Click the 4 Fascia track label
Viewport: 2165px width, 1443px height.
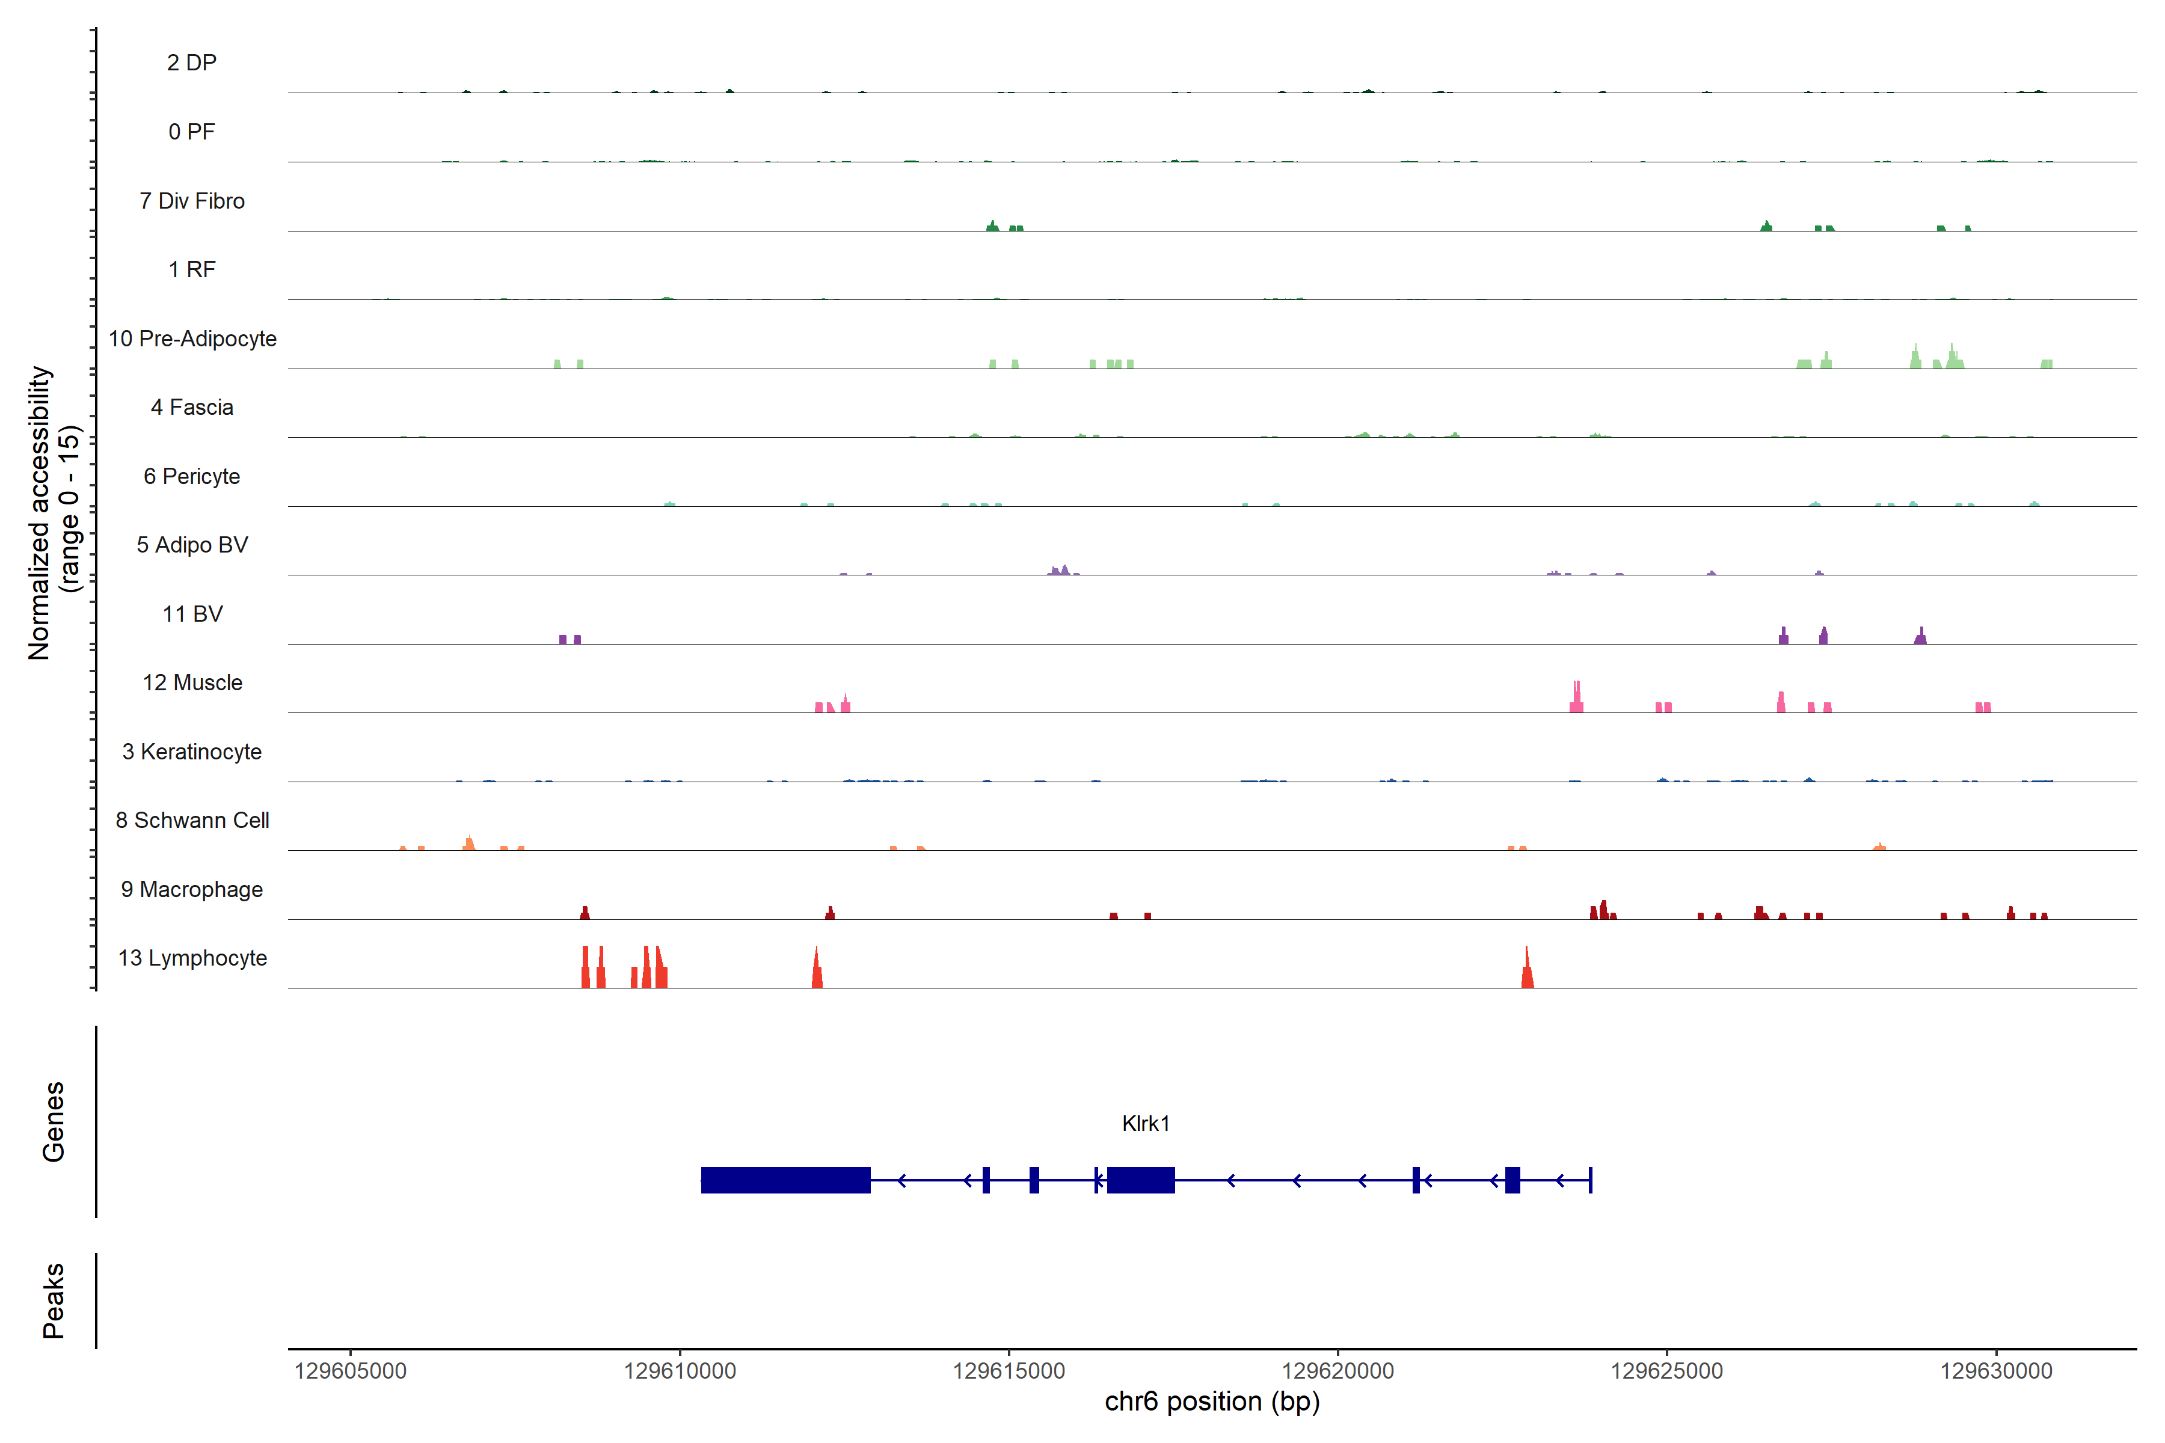192,408
